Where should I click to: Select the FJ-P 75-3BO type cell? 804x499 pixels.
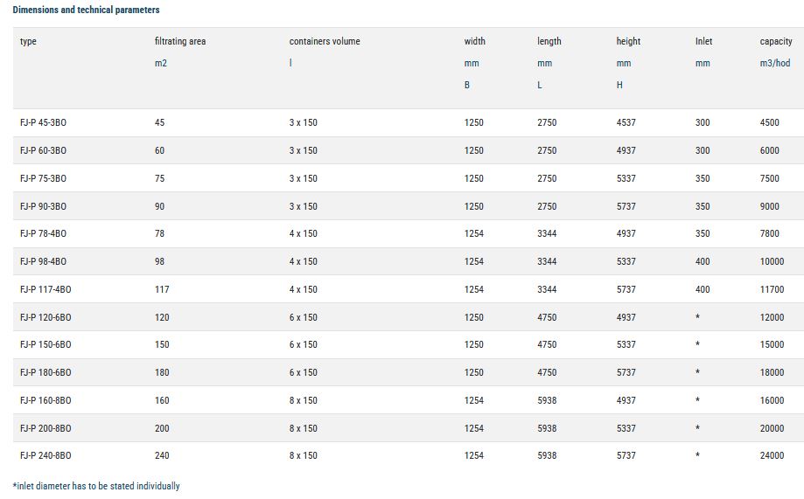pos(43,178)
